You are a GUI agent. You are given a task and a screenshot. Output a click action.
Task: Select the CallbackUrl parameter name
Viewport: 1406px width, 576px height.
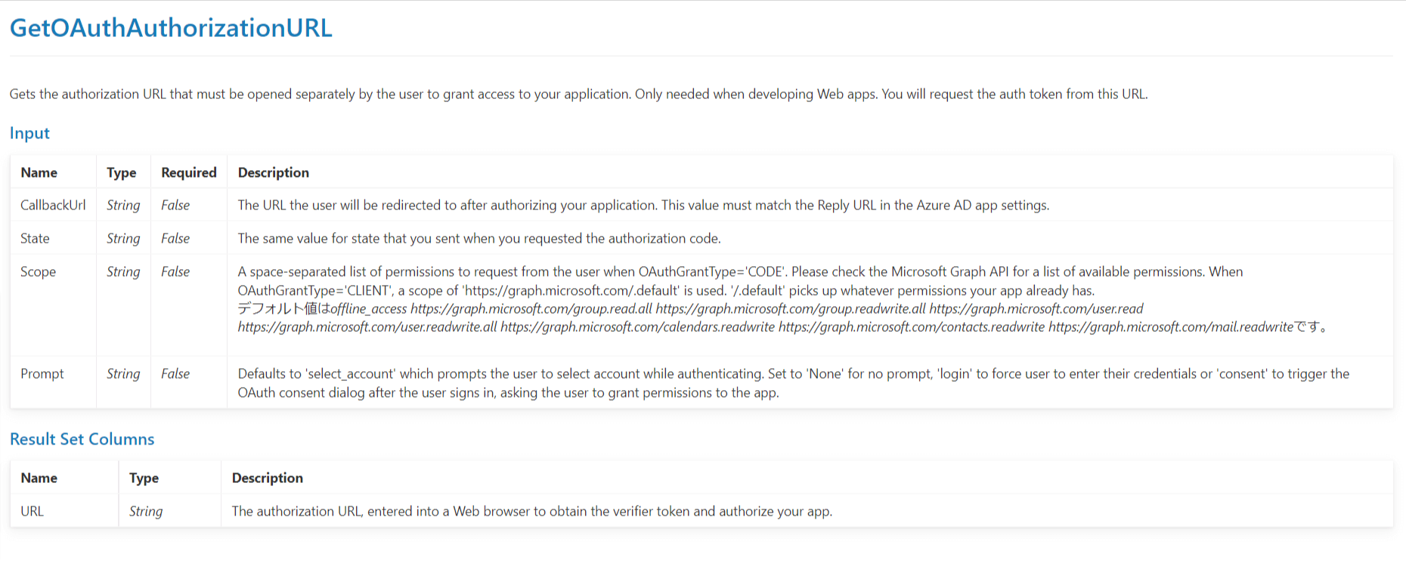[x=53, y=205]
